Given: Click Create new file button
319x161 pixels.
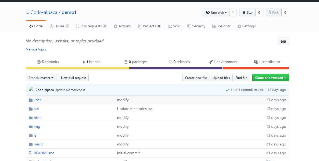Looking at the screenshot, I should [196, 78].
